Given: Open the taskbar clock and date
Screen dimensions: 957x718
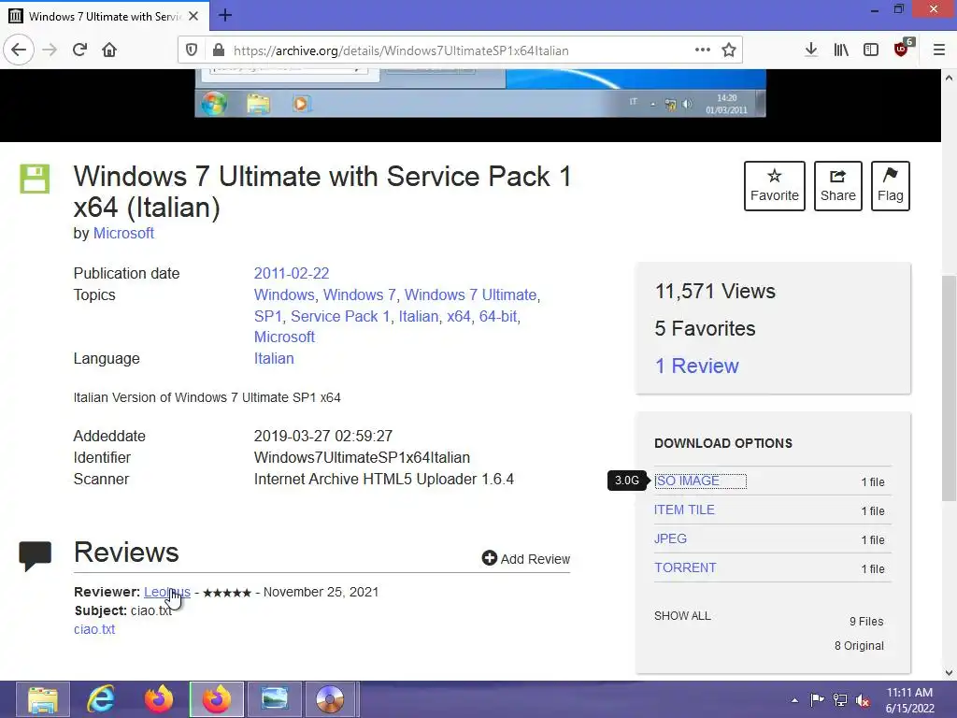Looking at the screenshot, I should [x=909, y=700].
